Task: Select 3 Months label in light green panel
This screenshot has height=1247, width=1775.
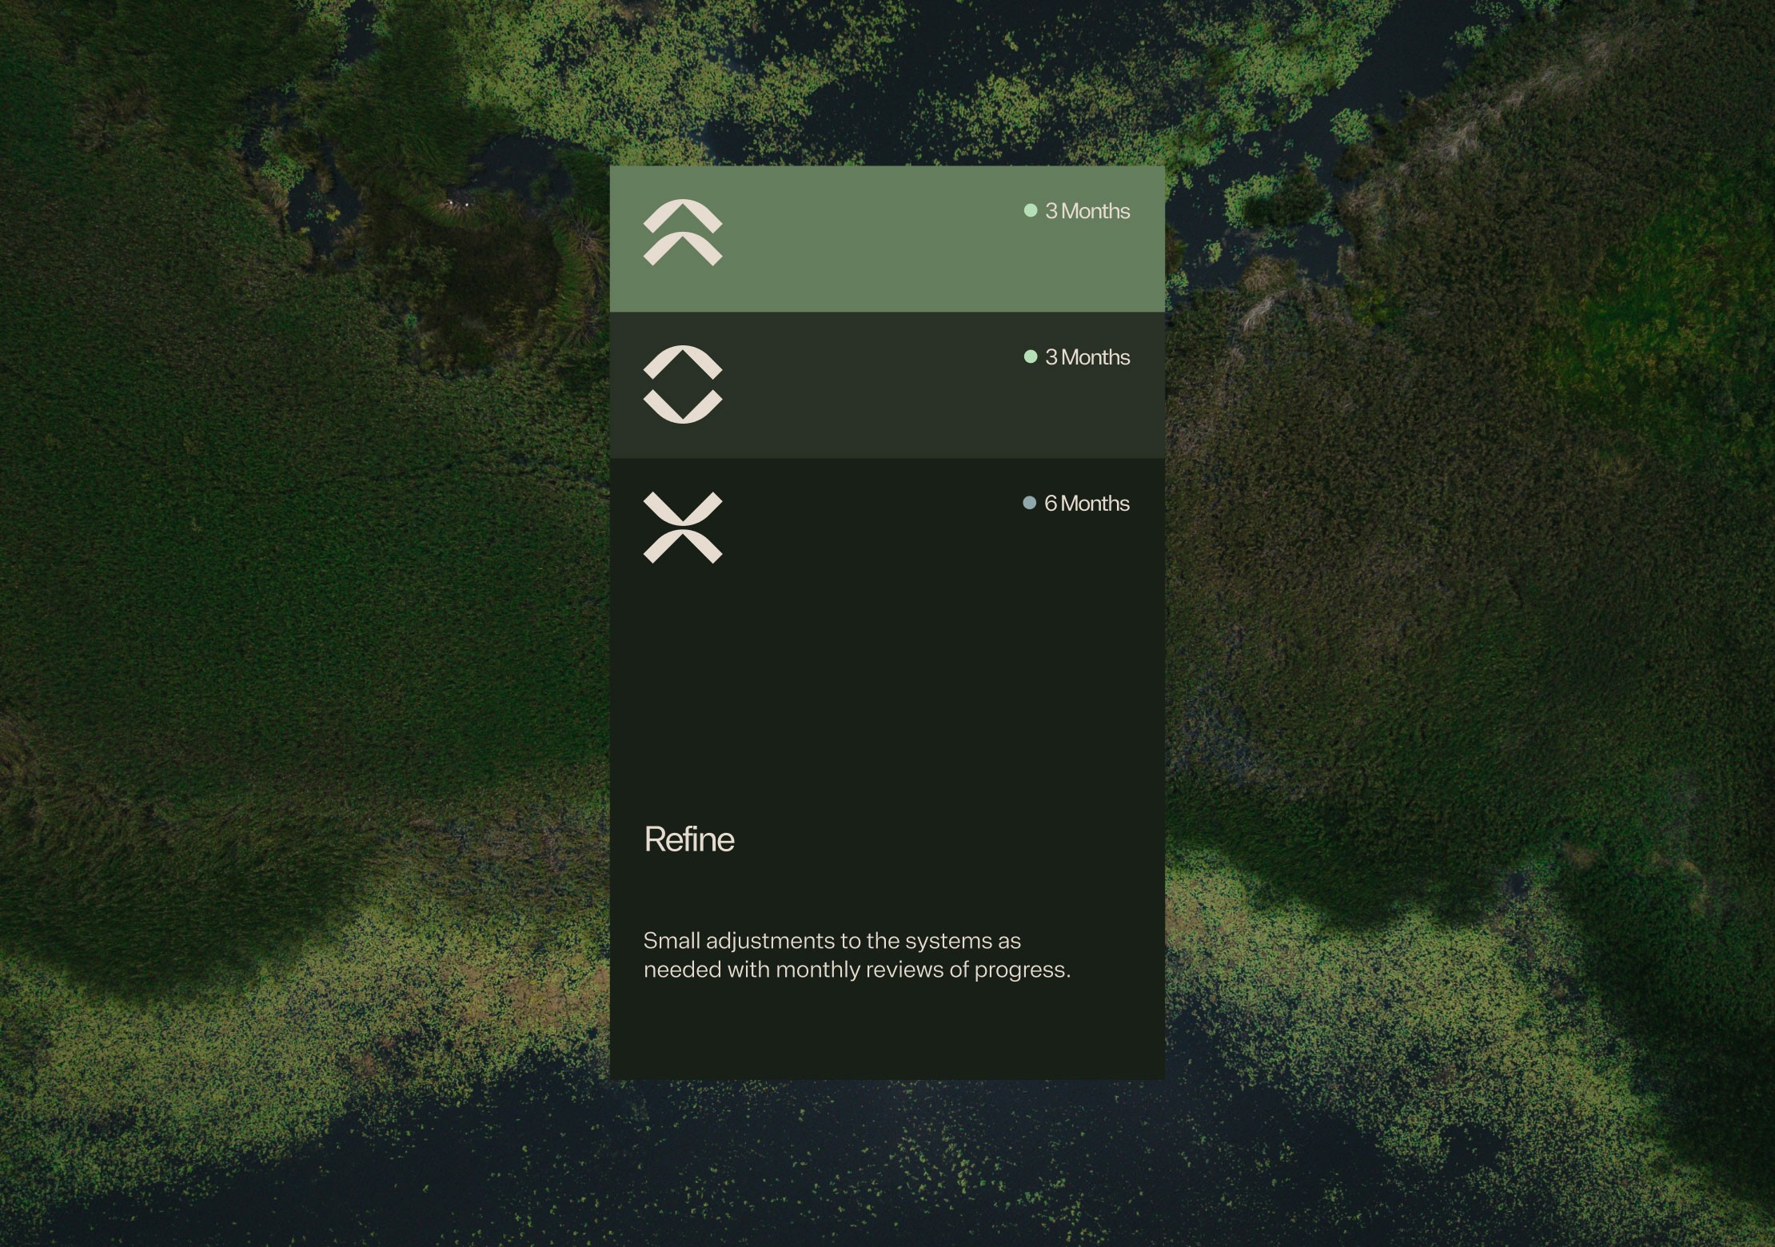Action: 1087,211
